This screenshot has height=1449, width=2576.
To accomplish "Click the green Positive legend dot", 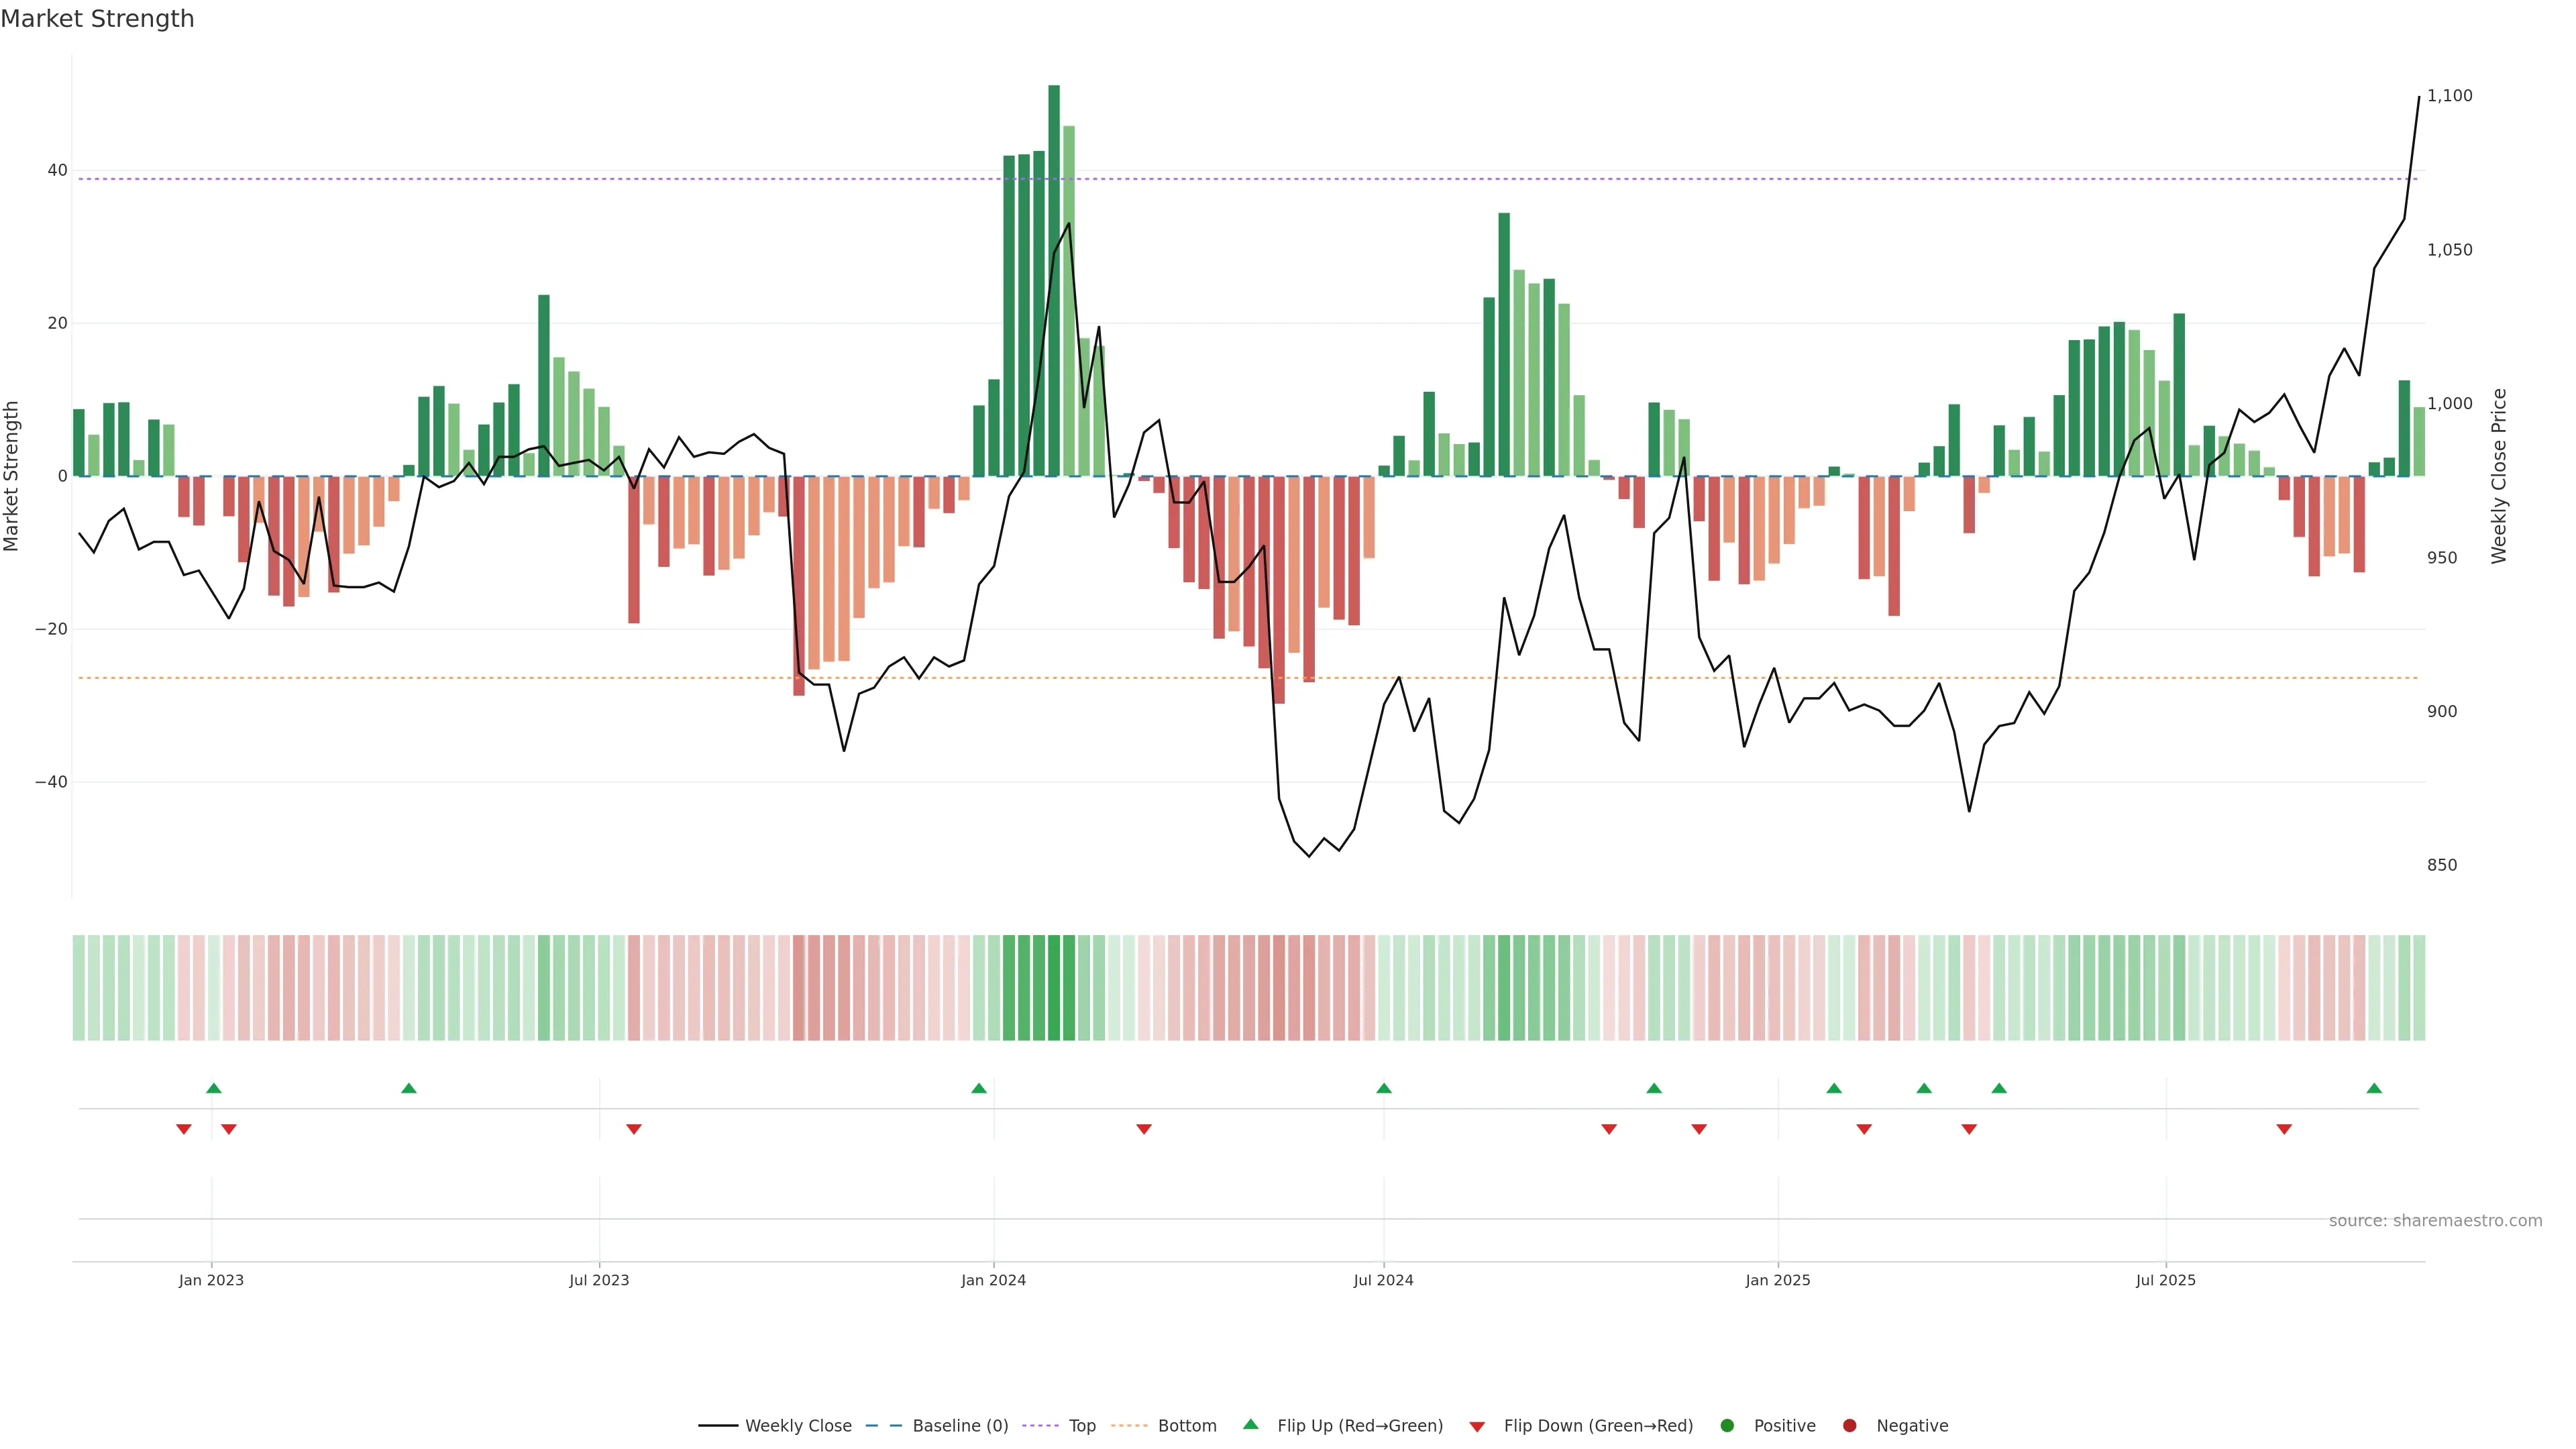I will click(1727, 1425).
